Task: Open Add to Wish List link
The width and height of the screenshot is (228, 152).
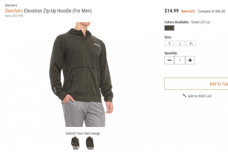Action: pyautogui.click(x=199, y=96)
